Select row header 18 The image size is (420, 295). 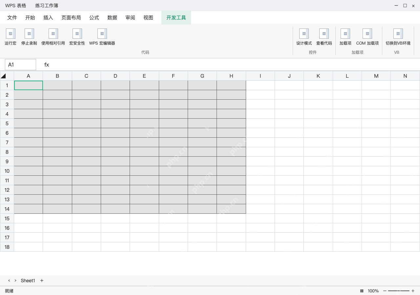click(7, 247)
